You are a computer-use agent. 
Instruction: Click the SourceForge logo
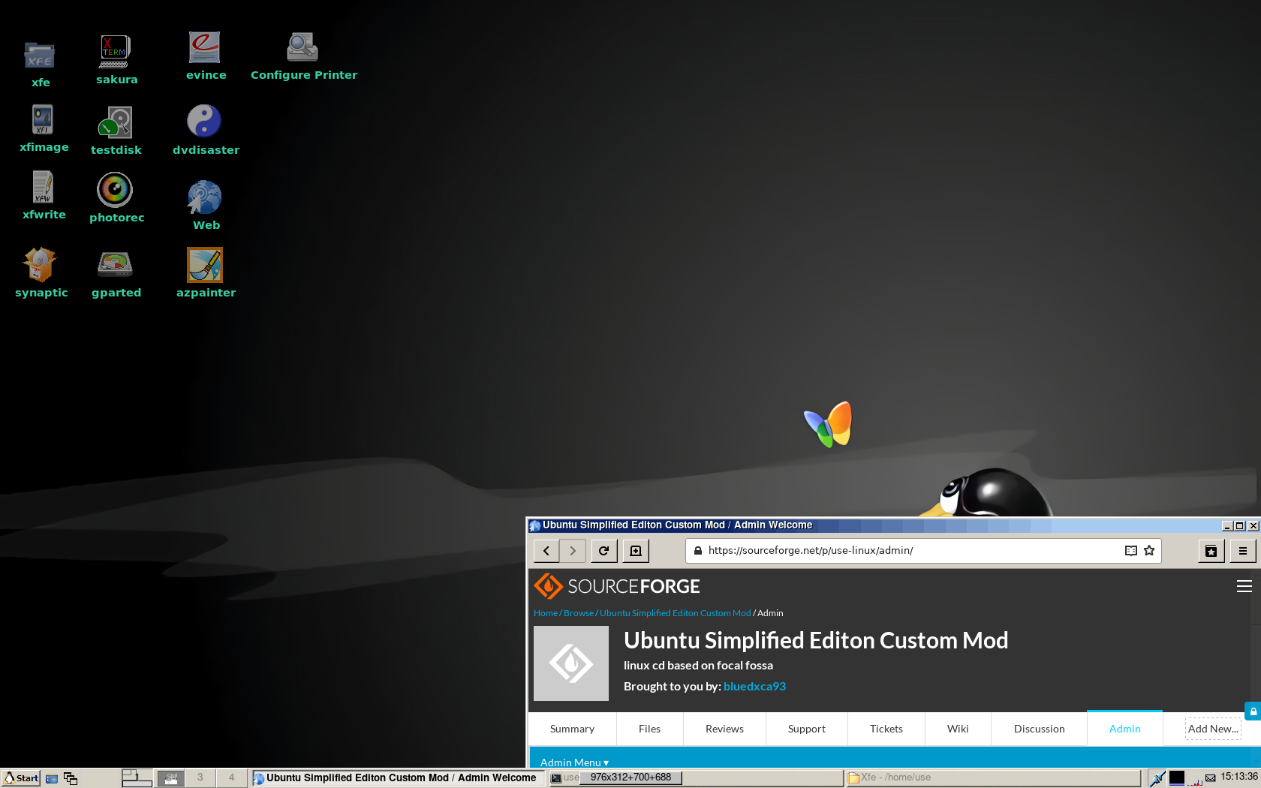(617, 586)
